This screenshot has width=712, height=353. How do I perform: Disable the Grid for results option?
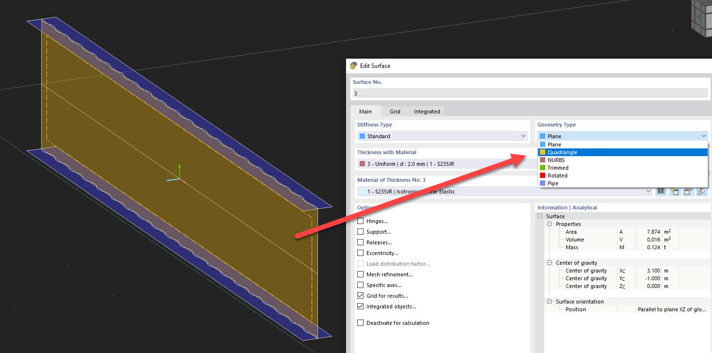coord(360,295)
